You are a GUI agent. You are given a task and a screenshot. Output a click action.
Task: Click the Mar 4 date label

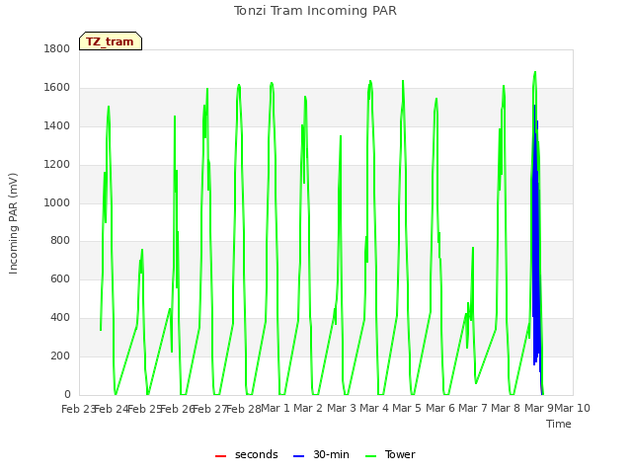(x=374, y=408)
